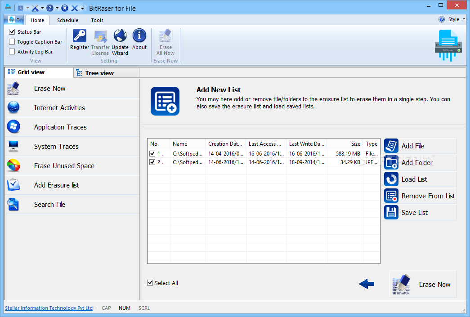The width and height of the screenshot is (470, 317).
Task: Open Search File in the sidebar
Action: coord(72,204)
